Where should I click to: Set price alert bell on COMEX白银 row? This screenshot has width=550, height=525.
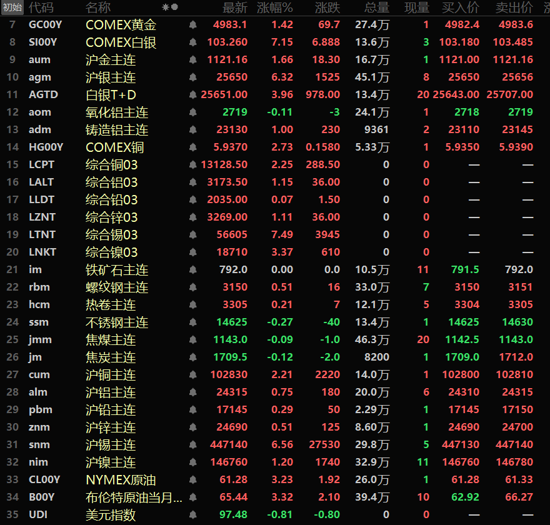tap(192, 42)
